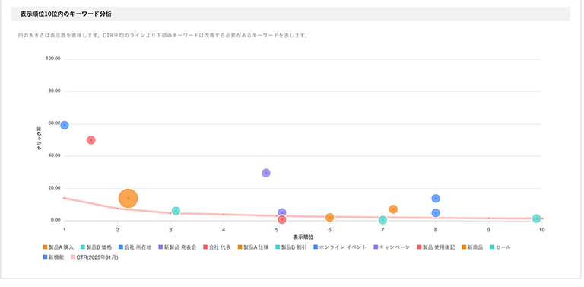
Task: Select the teal bubble at rank 10
Action: click(x=536, y=218)
